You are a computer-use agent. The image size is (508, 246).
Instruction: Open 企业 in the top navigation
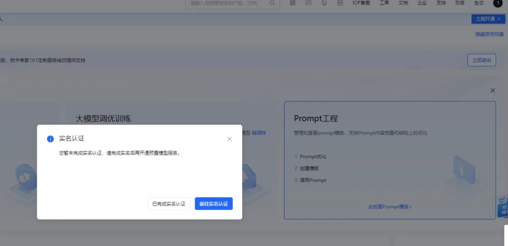[422, 3]
